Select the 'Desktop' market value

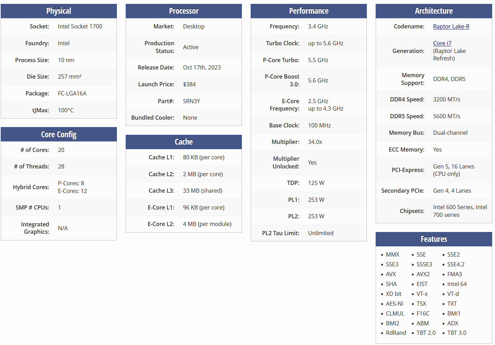point(194,26)
